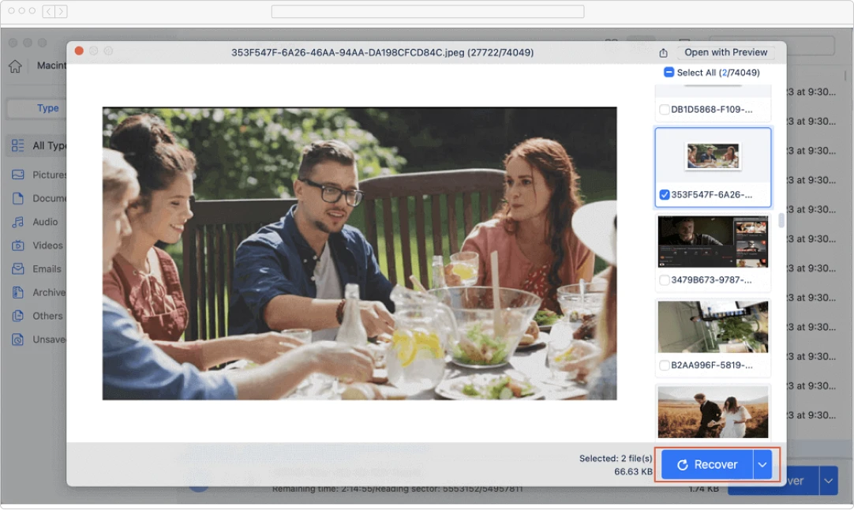Viewport: 854px width, 510px height.
Task: Select the dinner party thumbnail in the list
Action: 713,156
